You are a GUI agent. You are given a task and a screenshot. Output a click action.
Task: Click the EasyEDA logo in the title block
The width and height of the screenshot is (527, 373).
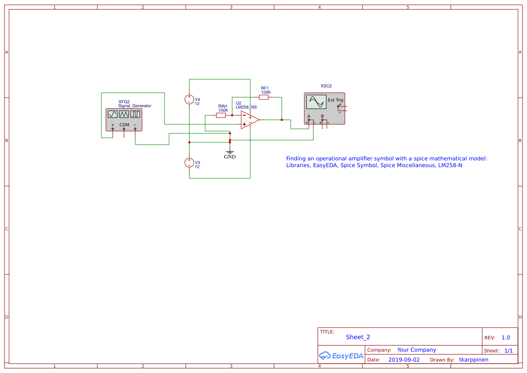click(341, 355)
